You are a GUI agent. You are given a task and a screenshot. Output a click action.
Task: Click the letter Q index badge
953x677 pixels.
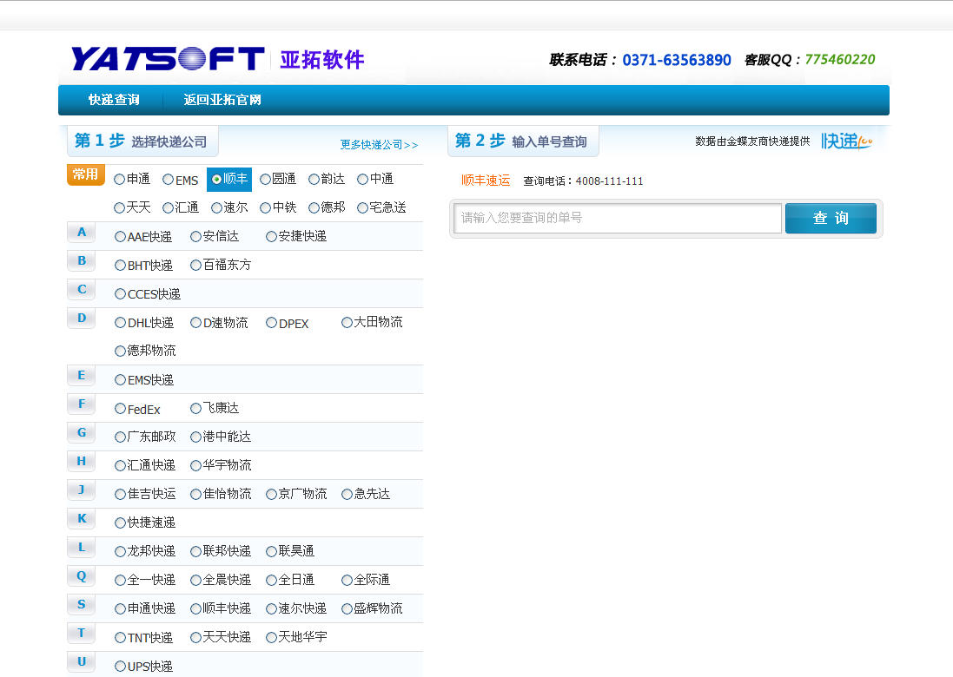tap(82, 576)
